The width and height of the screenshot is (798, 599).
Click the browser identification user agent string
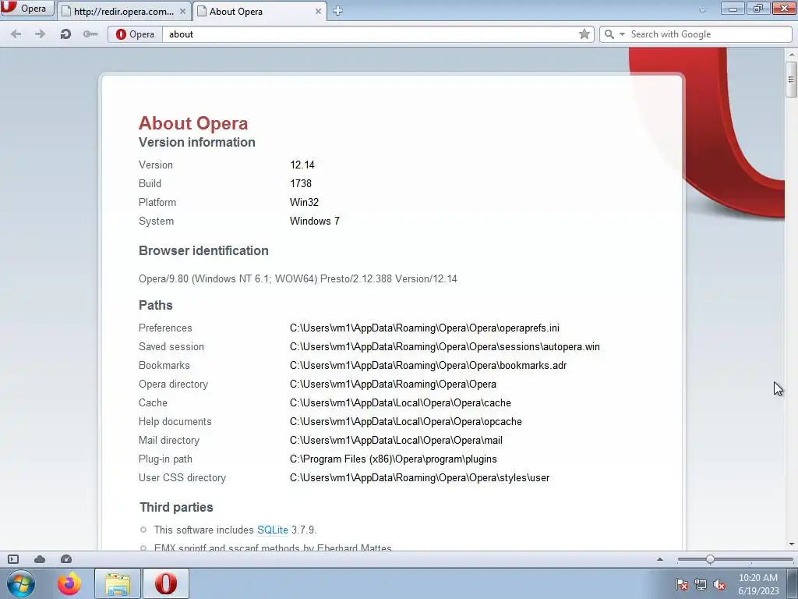pyautogui.click(x=298, y=278)
